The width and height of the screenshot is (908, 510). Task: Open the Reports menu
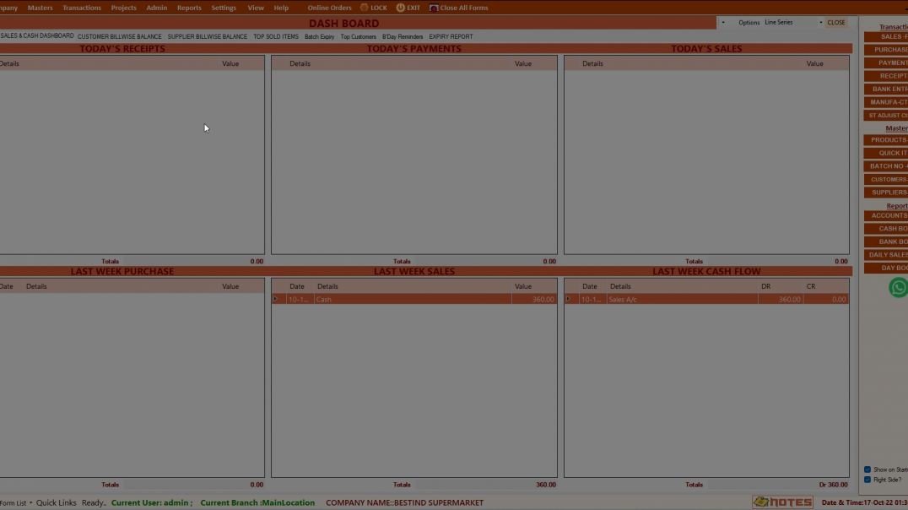[188, 7]
